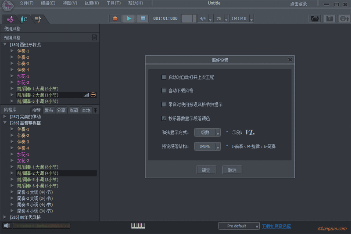
Task: Open project with the folder icon
Action: pos(315,19)
